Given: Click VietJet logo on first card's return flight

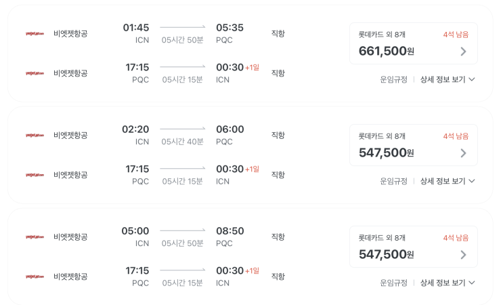Looking at the screenshot, I should 35,73.
